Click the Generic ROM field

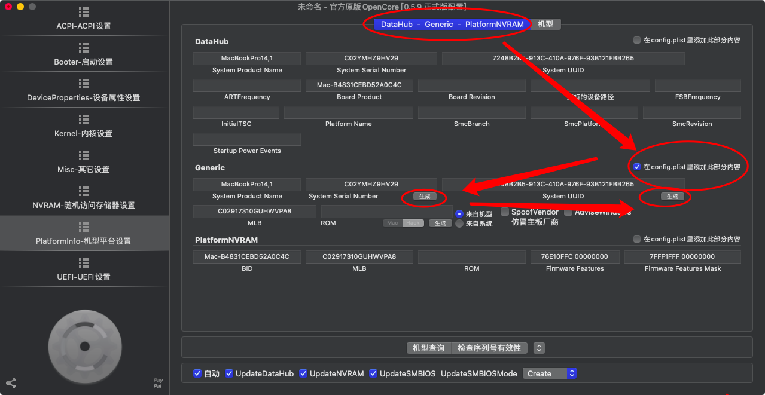[387, 212]
